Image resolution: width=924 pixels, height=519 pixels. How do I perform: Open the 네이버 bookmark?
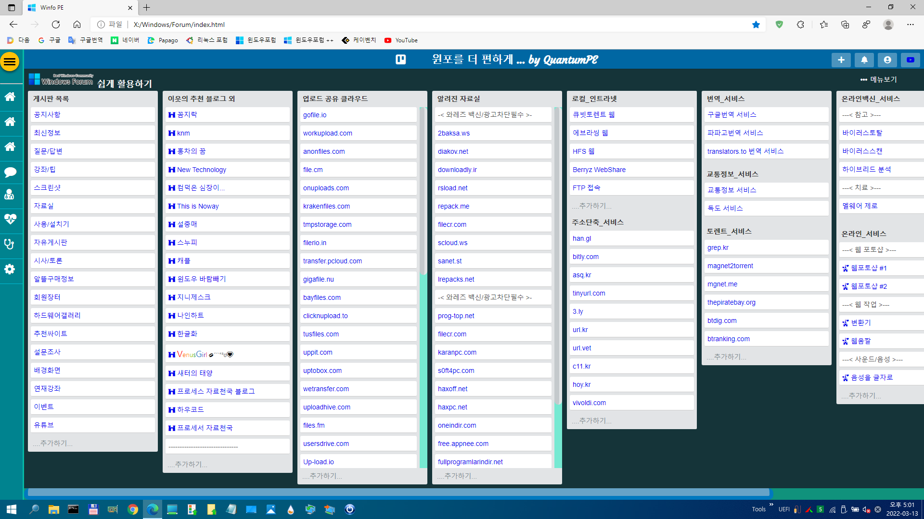pos(125,40)
